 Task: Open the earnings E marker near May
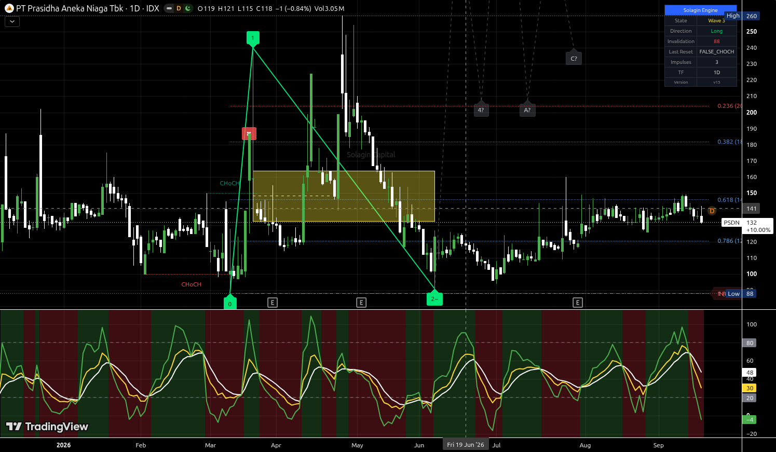pyautogui.click(x=361, y=302)
